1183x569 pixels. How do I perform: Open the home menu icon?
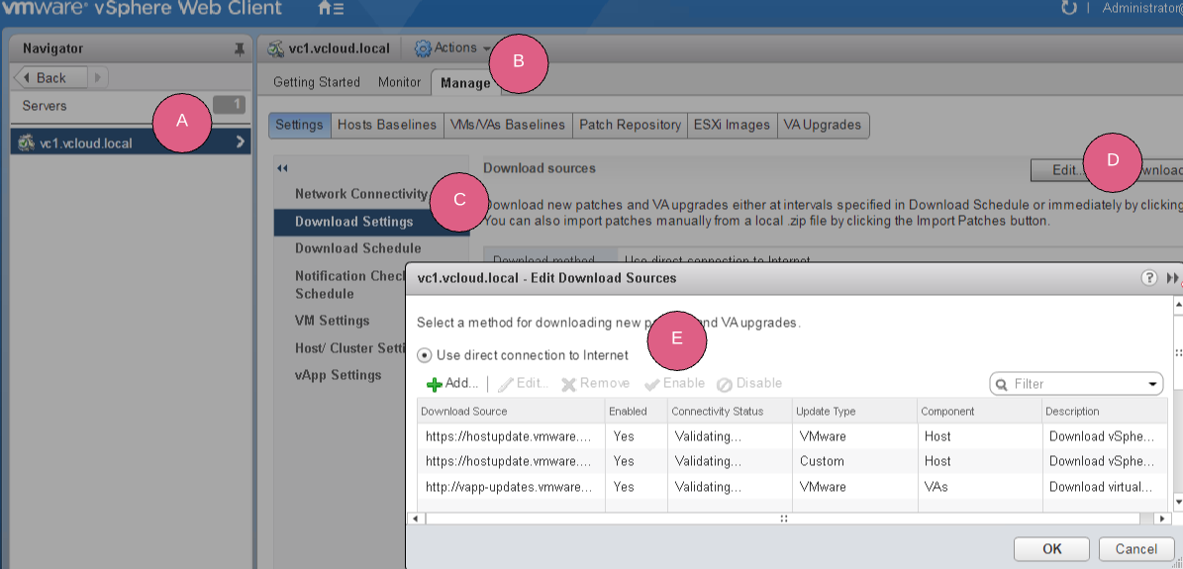pos(331,9)
